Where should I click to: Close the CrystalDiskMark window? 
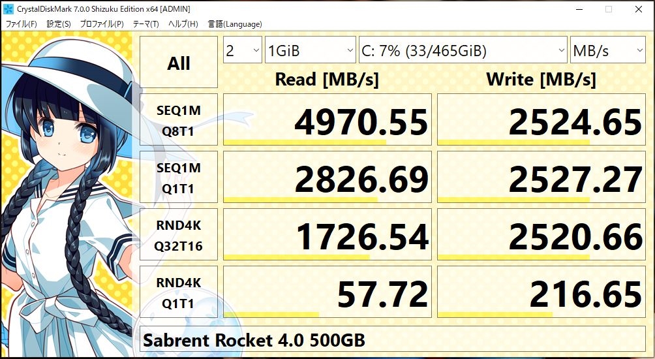point(639,9)
